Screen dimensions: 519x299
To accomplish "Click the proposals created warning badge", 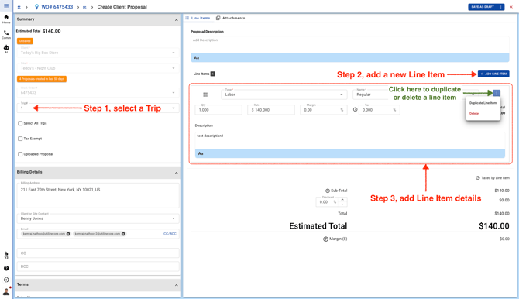I will click(42, 79).
